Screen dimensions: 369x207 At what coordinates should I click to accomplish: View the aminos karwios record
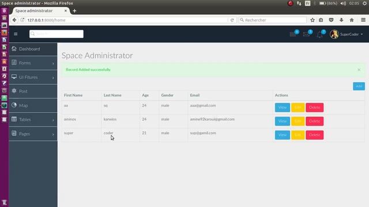tap(283, 121)
